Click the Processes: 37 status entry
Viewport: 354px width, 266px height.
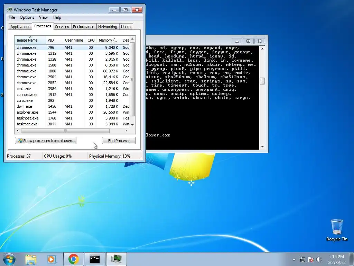pyautogui.click(x=19, y=156)
